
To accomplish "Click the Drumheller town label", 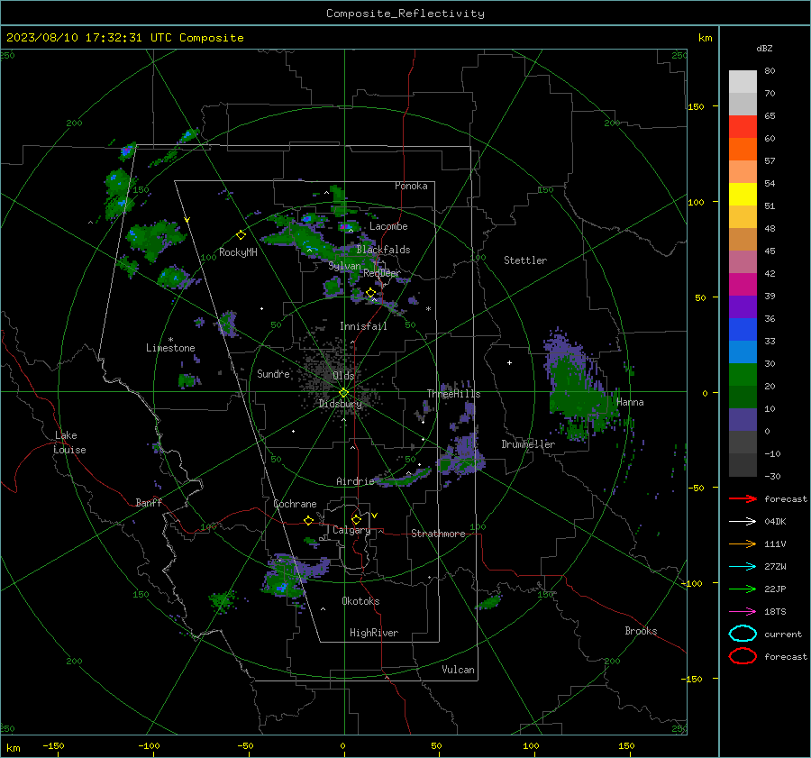I will (x=528, y=444).
